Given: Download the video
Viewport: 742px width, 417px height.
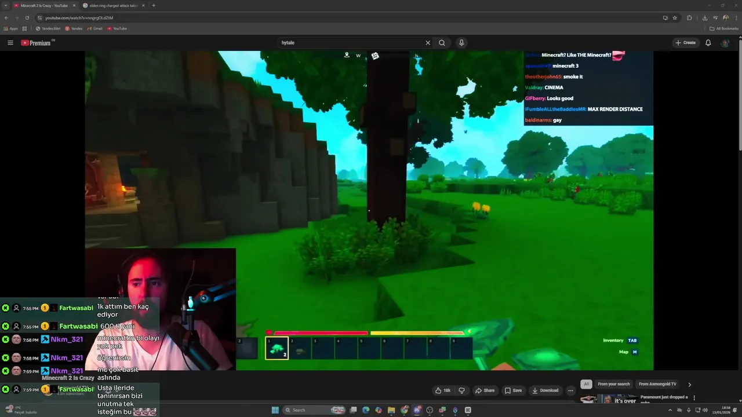Looking at the screenshot, I should (x=545, y=390).
